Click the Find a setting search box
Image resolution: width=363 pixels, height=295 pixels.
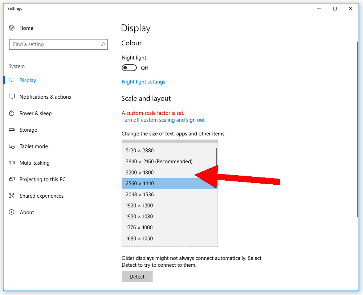58,44
